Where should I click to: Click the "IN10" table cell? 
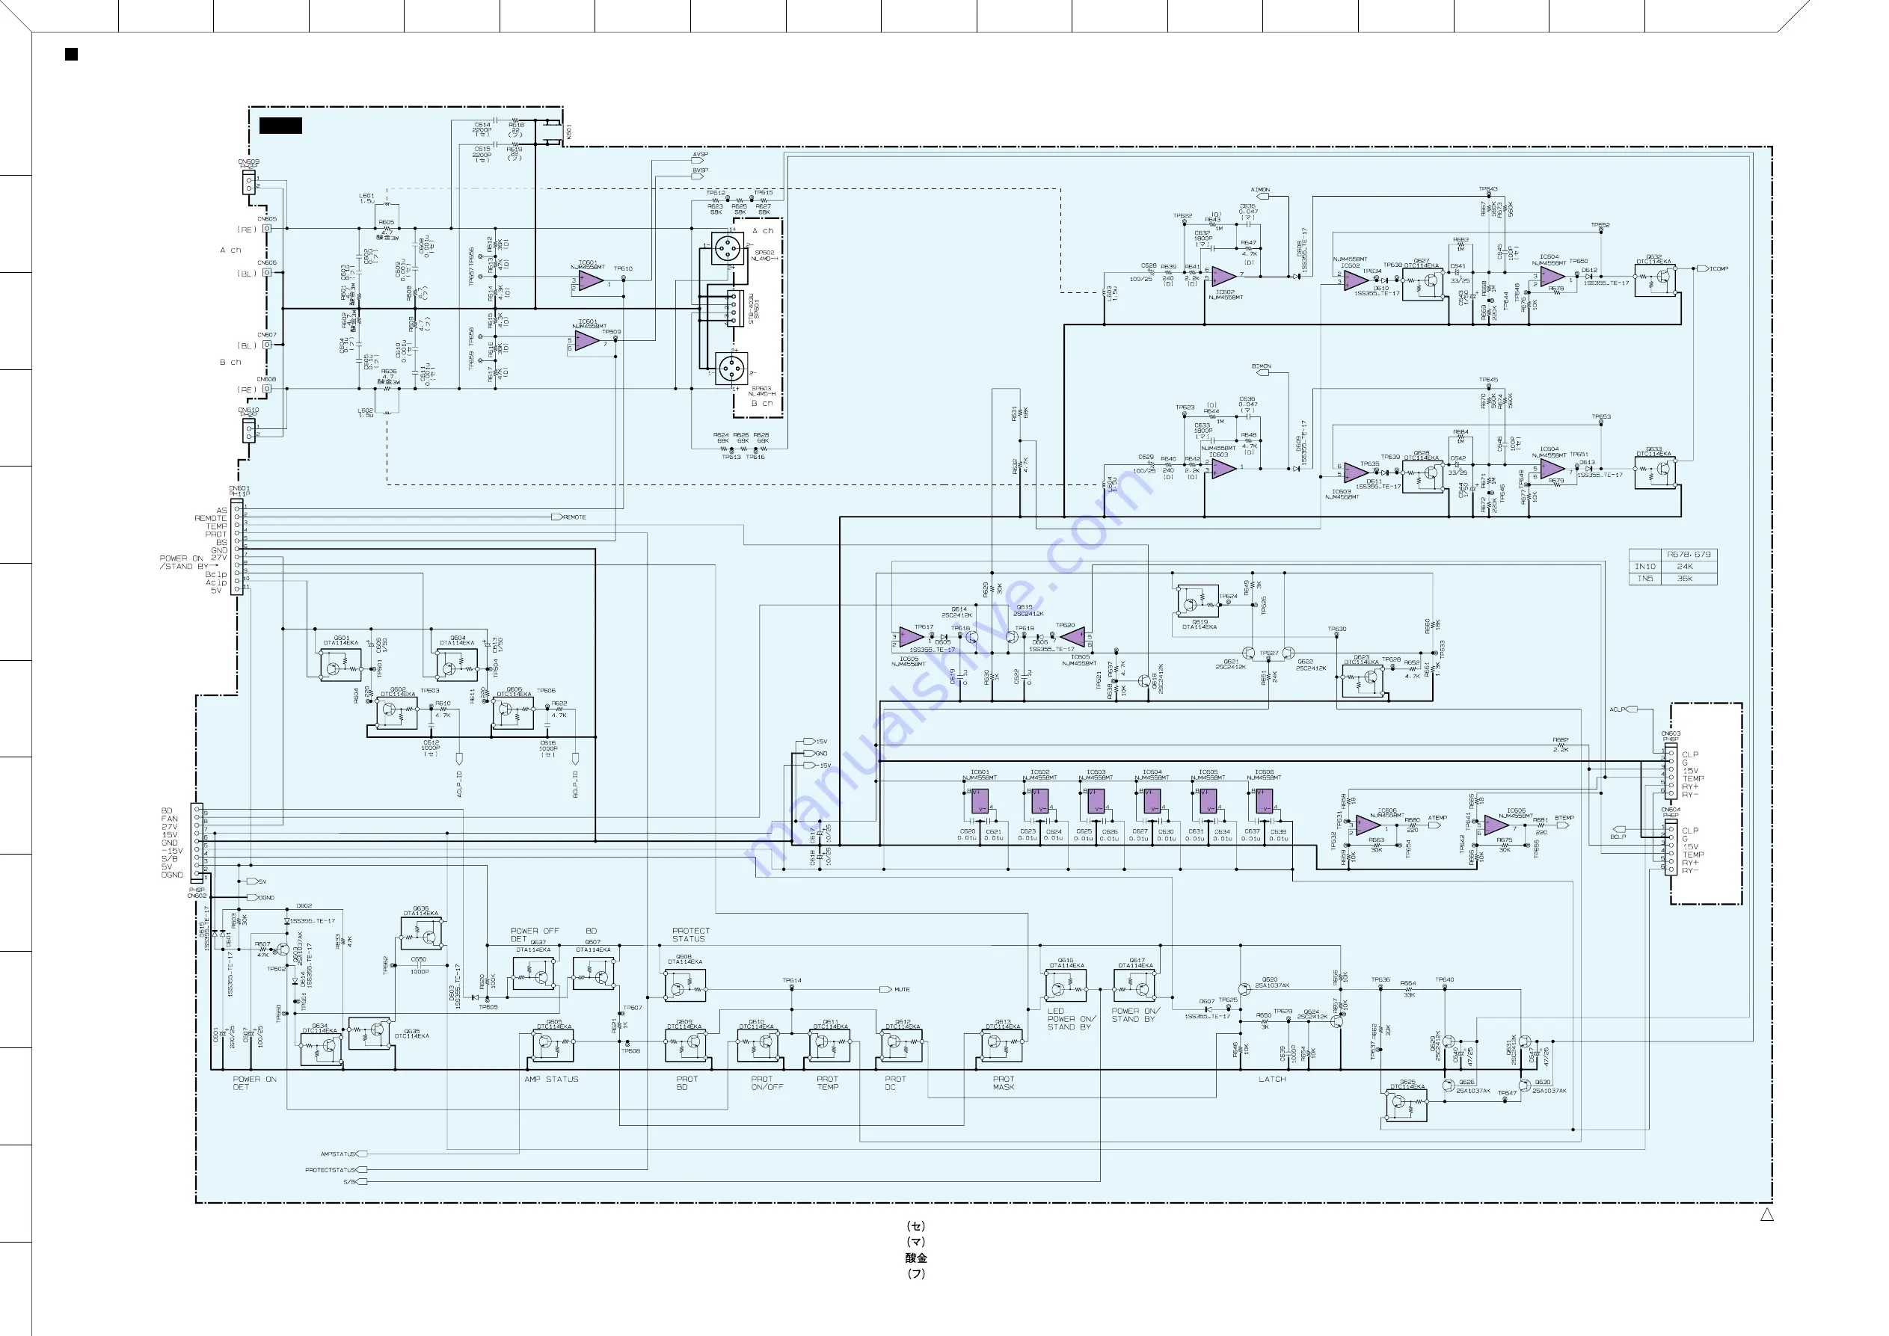1644,567
